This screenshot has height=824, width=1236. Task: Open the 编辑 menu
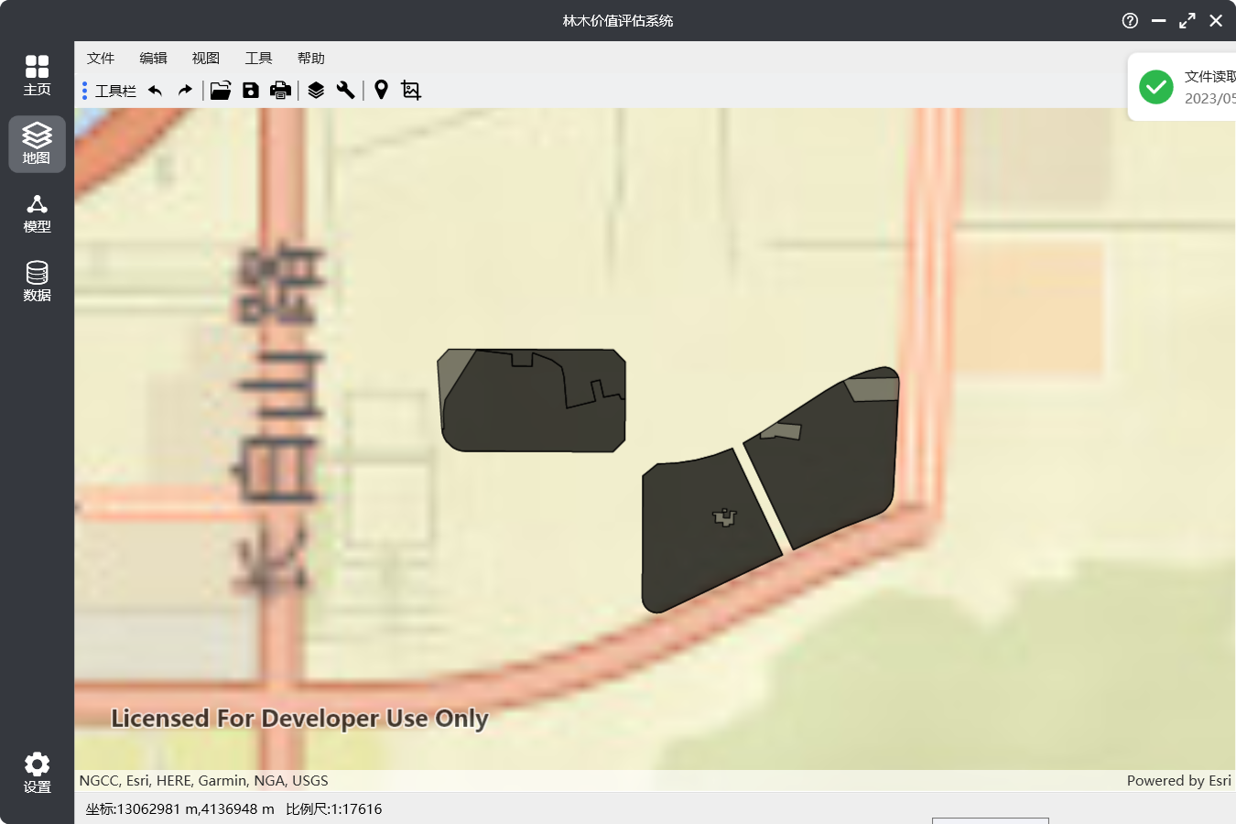point(153,58)
